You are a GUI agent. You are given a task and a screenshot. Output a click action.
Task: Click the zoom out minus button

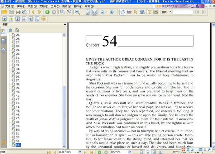click(x=102, y=12)
